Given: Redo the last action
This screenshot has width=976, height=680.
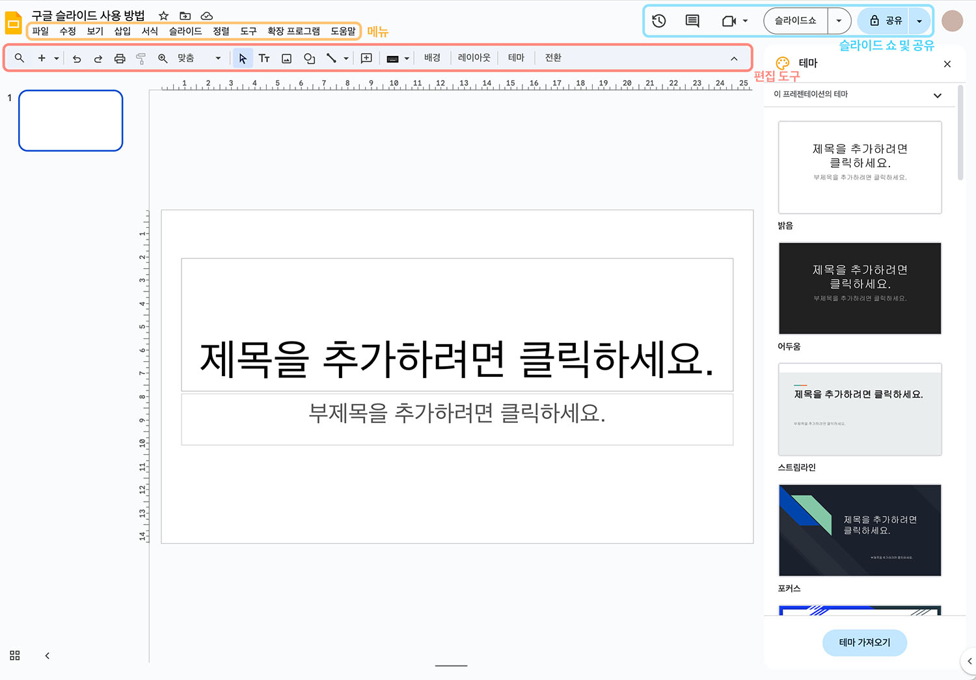Looking at the screenshot, I should [x=98, y=58].
